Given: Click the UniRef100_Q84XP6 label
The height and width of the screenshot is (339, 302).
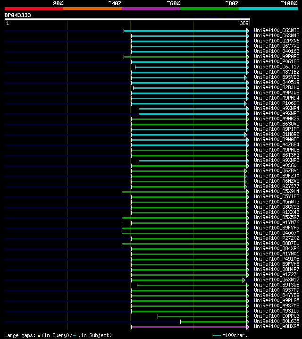Looking at the screenshot, I should pyautogui.click(x=277, y=248).
